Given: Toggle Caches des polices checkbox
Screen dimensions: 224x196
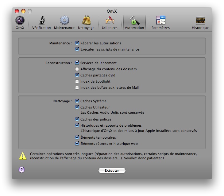Looking at the screenshot, I should point(77,119).
